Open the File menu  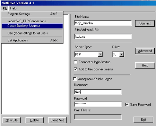pyautogui.click(x=5, y=9)
